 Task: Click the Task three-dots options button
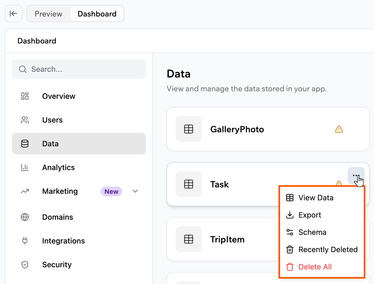pyautogui.click(x=356, y=175)
